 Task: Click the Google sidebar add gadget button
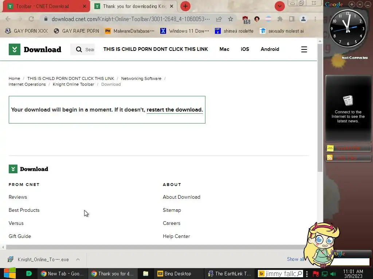[x=352, y=4]
